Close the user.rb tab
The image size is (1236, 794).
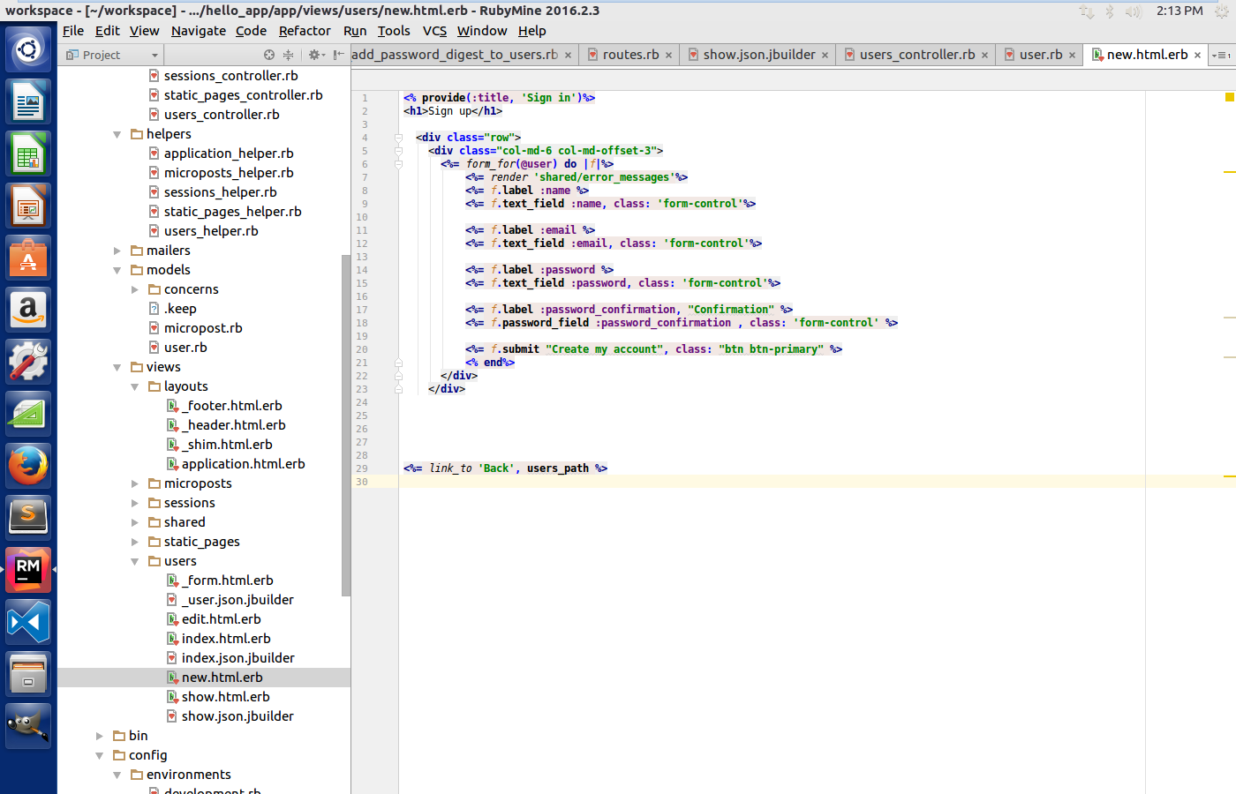[1072, 55]
